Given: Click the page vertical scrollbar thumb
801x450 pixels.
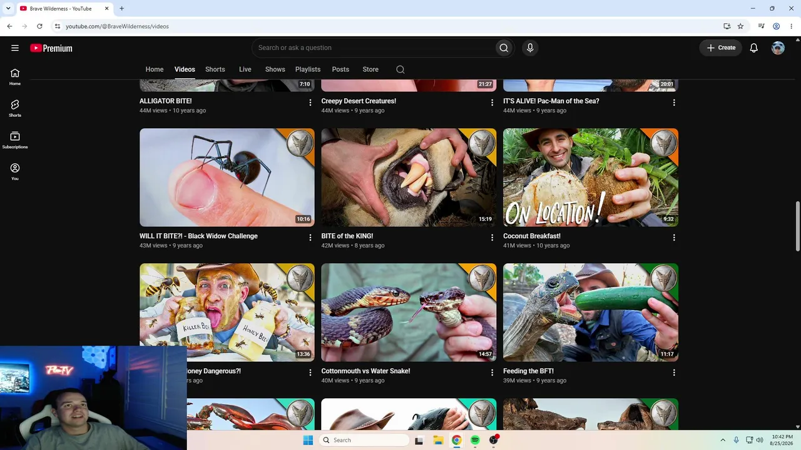Looking at the screenshot, I should [797, 226].
